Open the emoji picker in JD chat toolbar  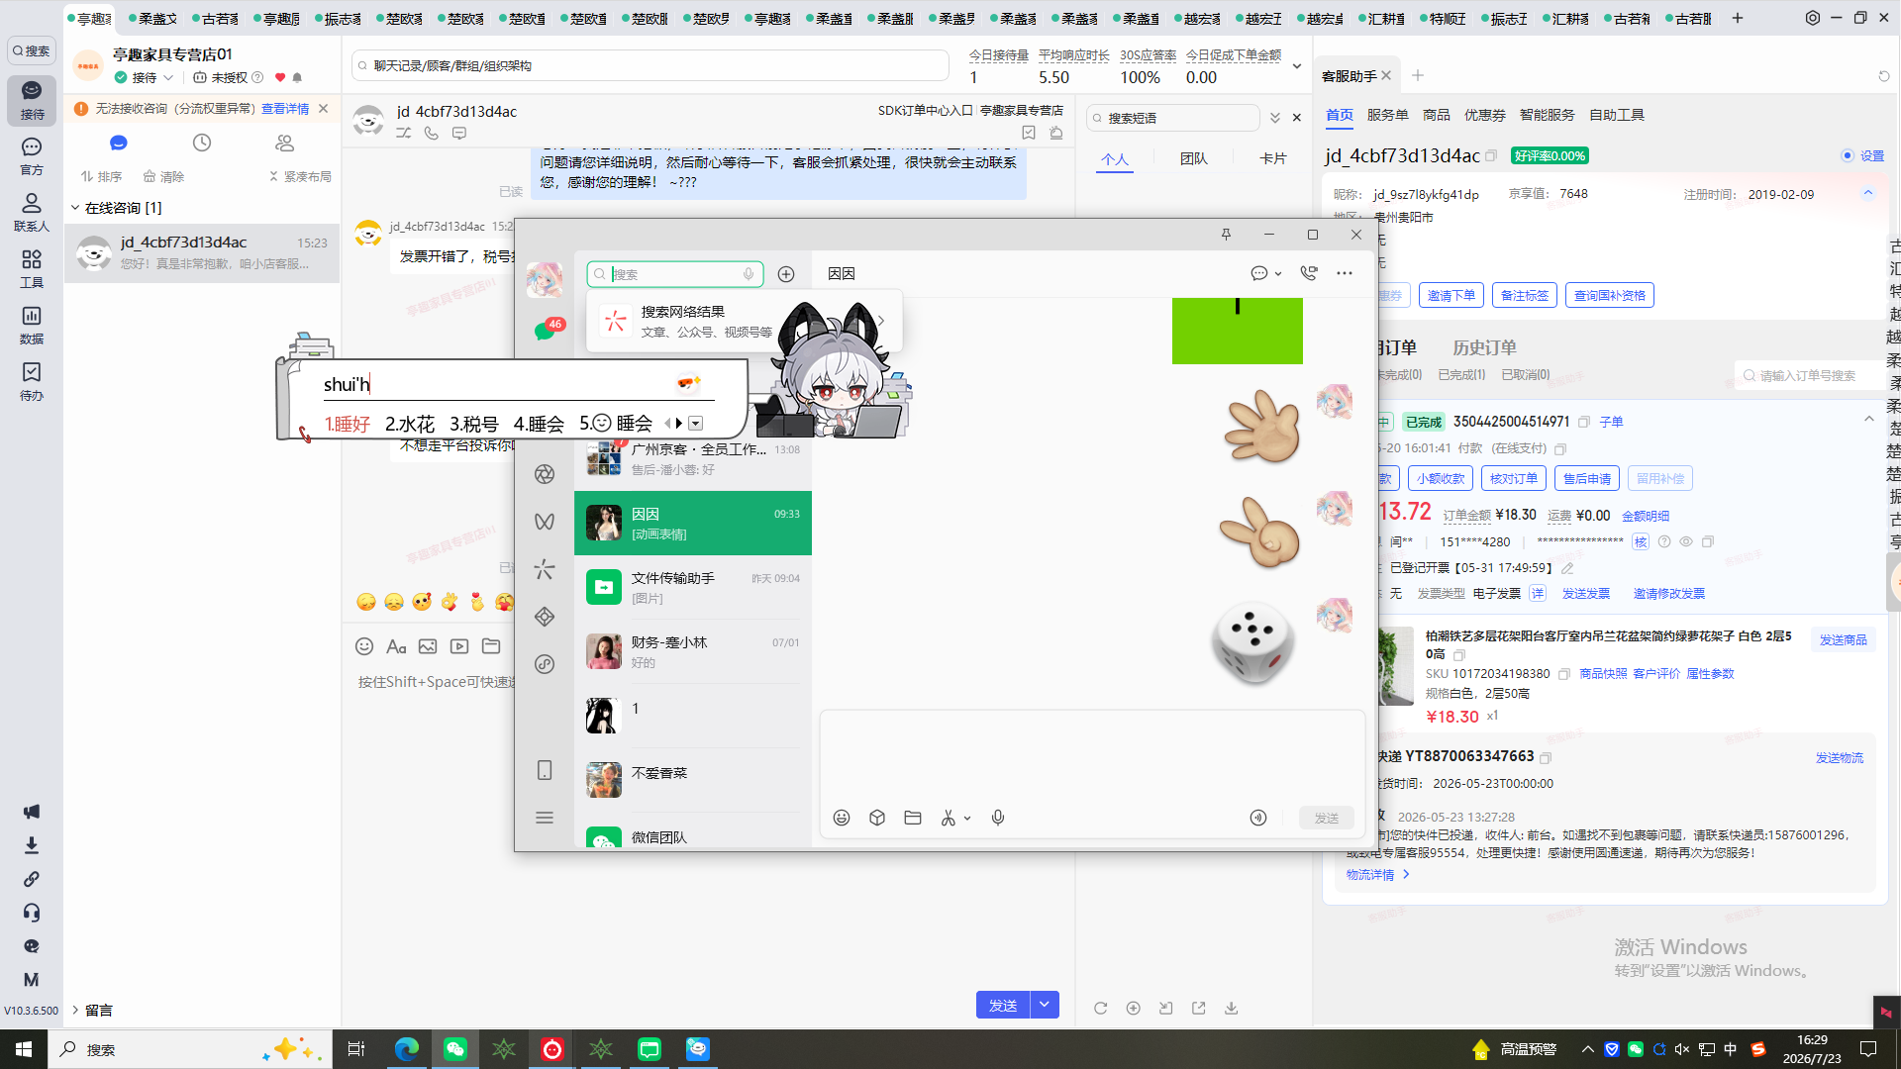[x=364, y=646]
